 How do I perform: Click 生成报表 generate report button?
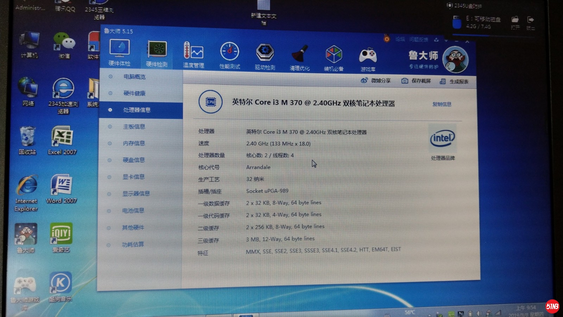[x=454, y=82]
